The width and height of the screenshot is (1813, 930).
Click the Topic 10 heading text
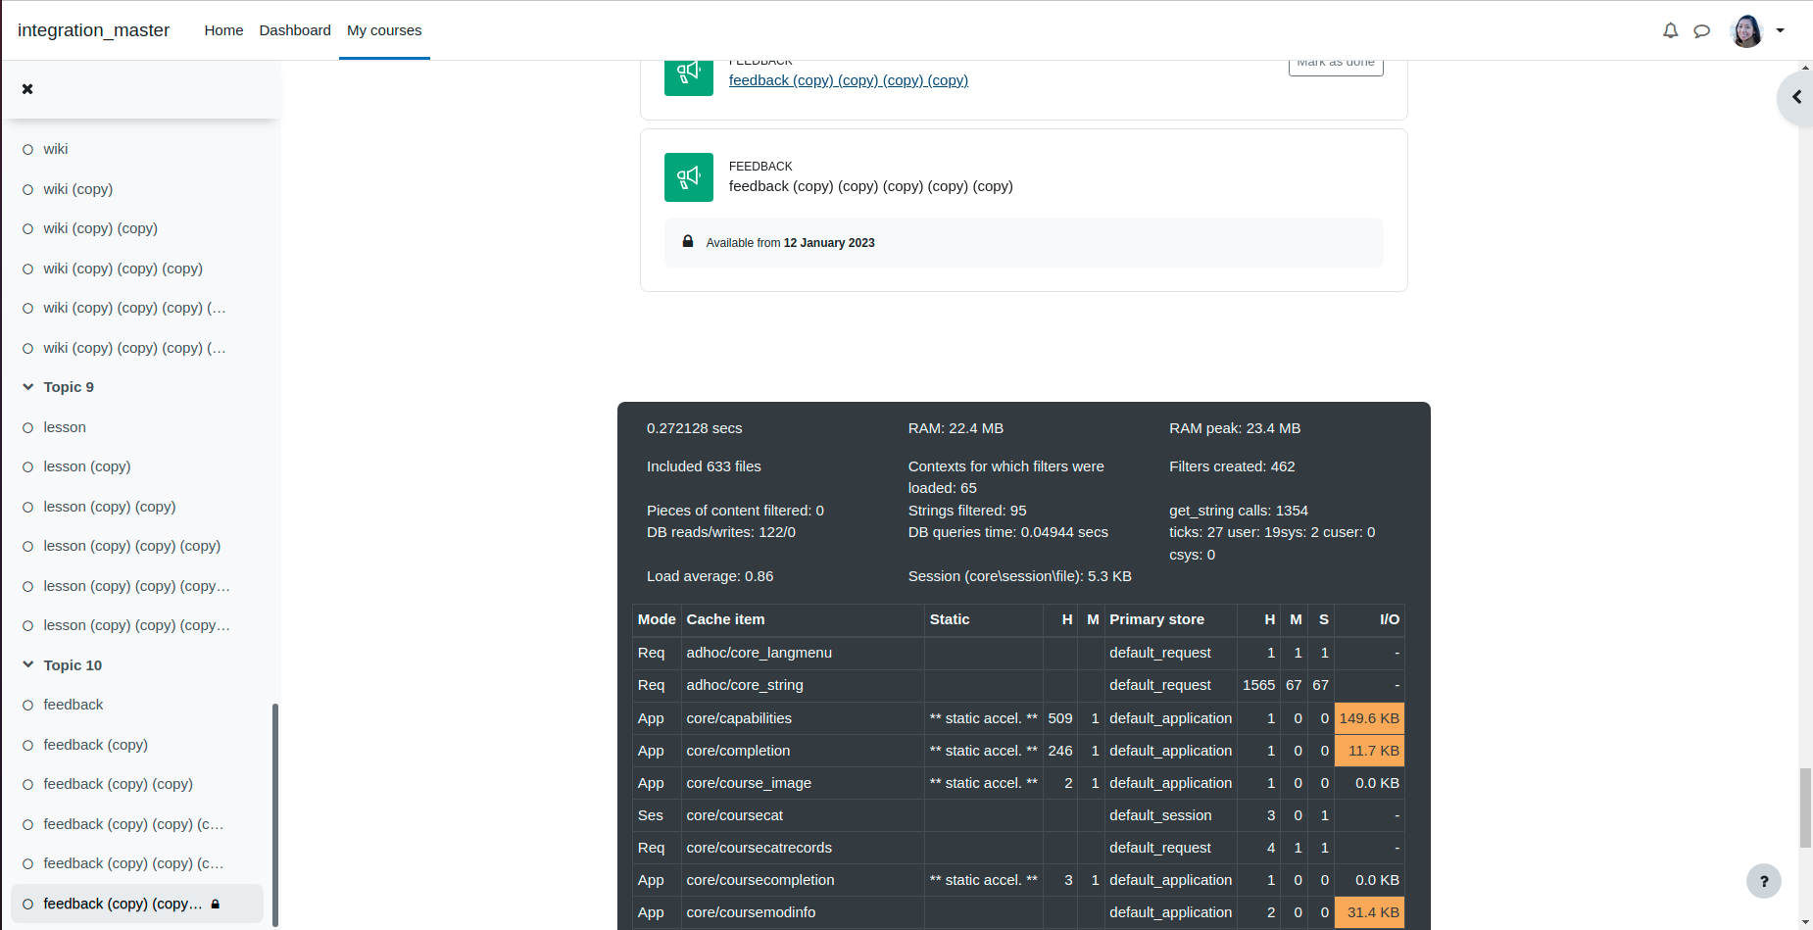pos(73,665)
